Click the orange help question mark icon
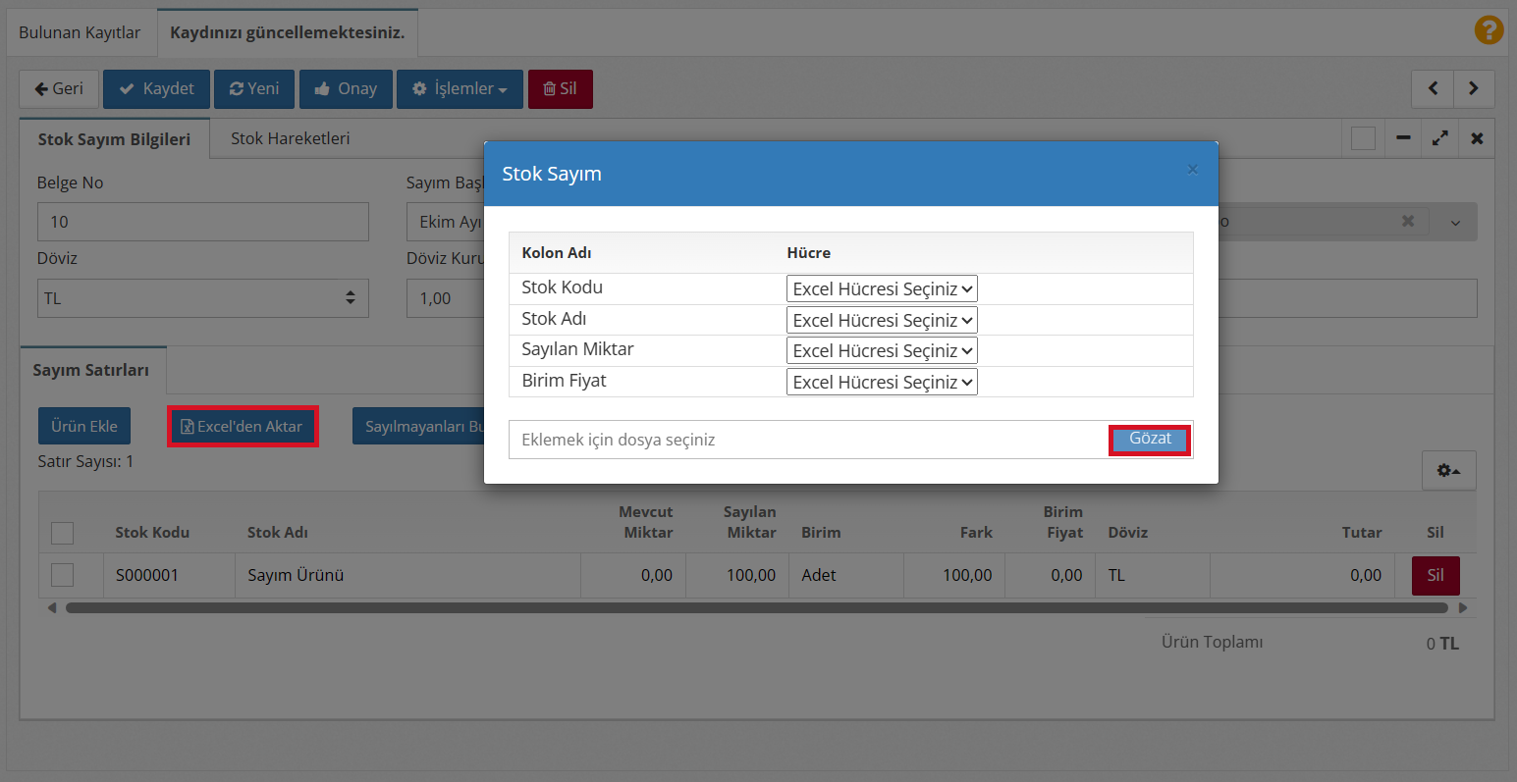 1489,30
